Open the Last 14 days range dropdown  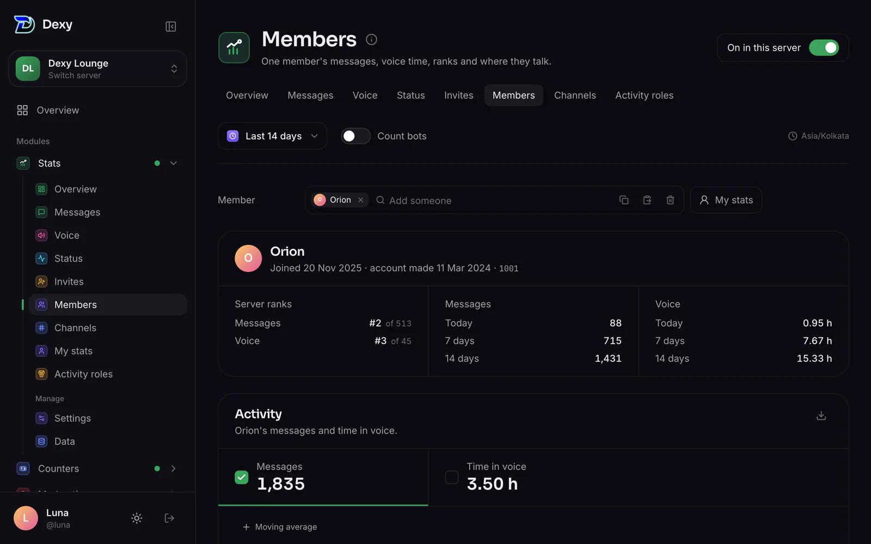(x=272, y=136)
